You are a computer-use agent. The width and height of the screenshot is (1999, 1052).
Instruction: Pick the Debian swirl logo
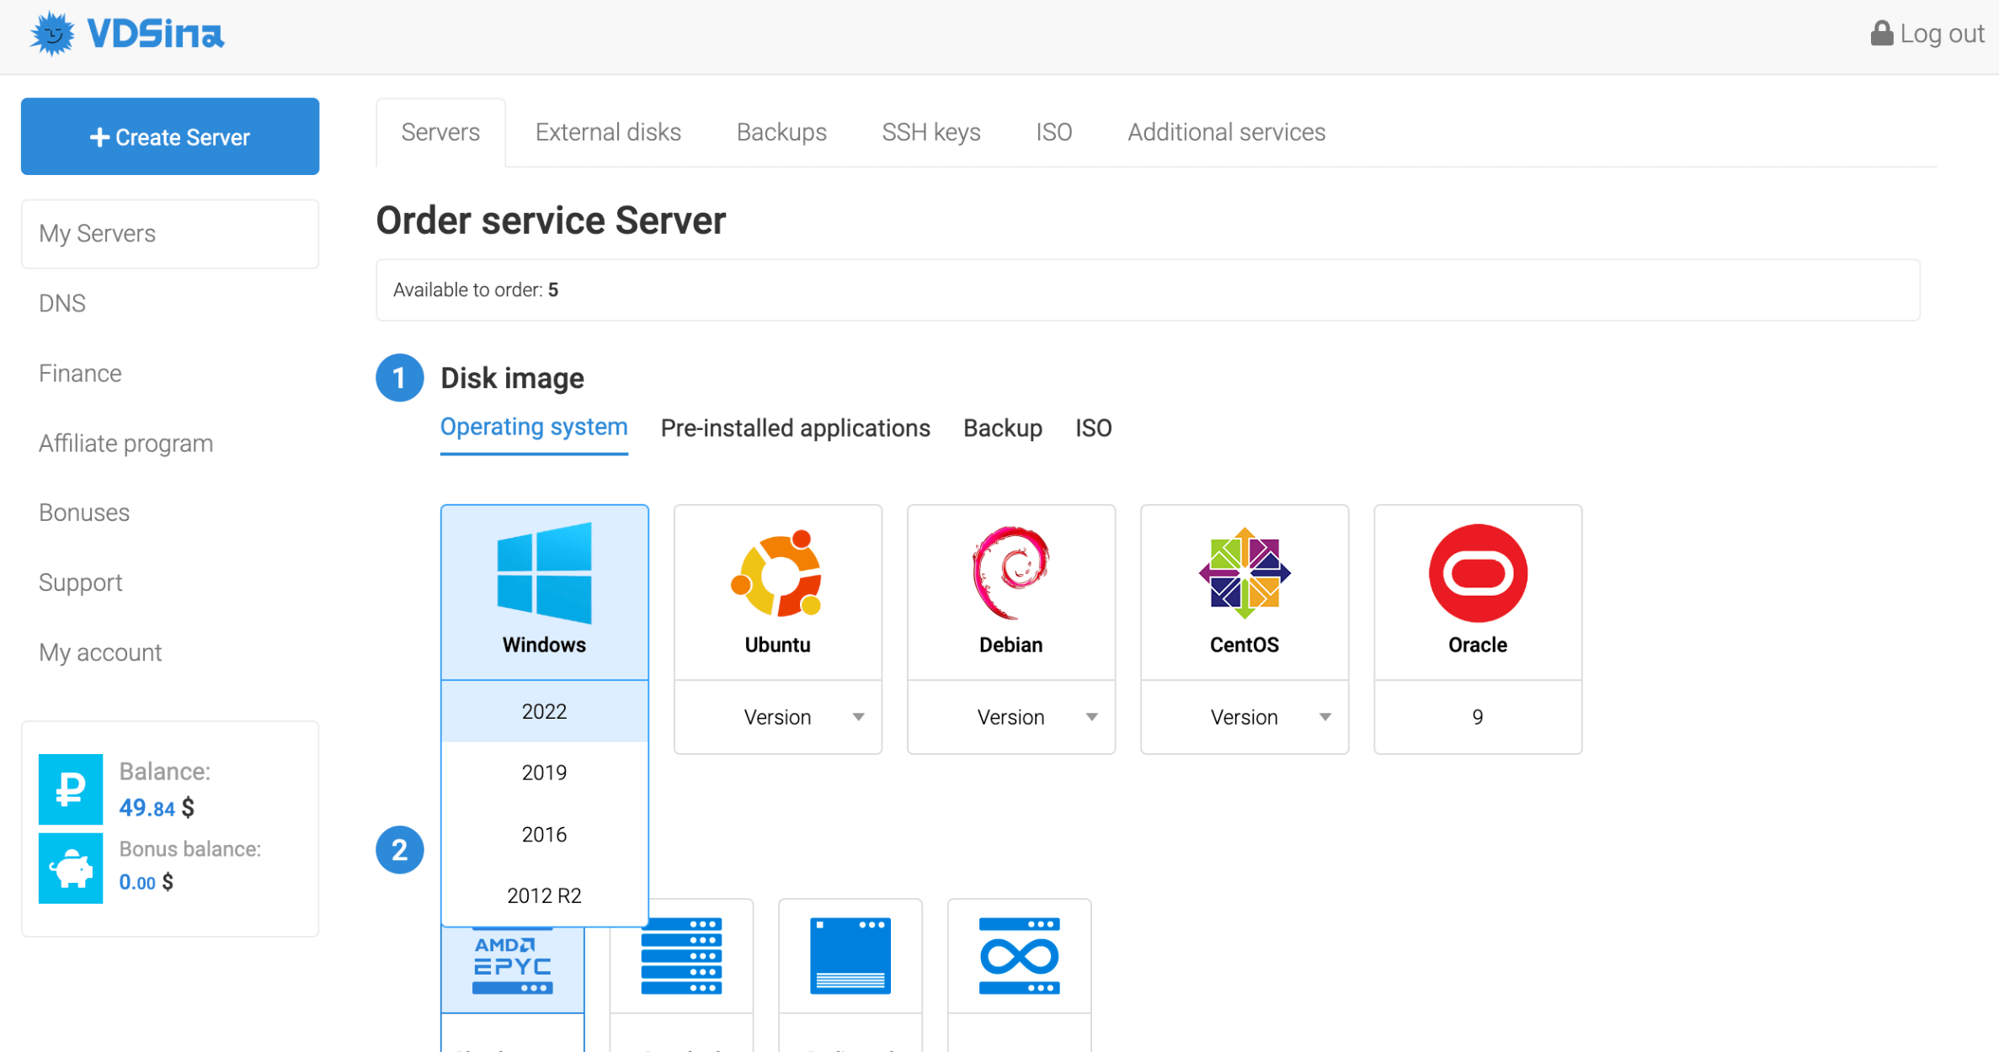coord(1010,573)
